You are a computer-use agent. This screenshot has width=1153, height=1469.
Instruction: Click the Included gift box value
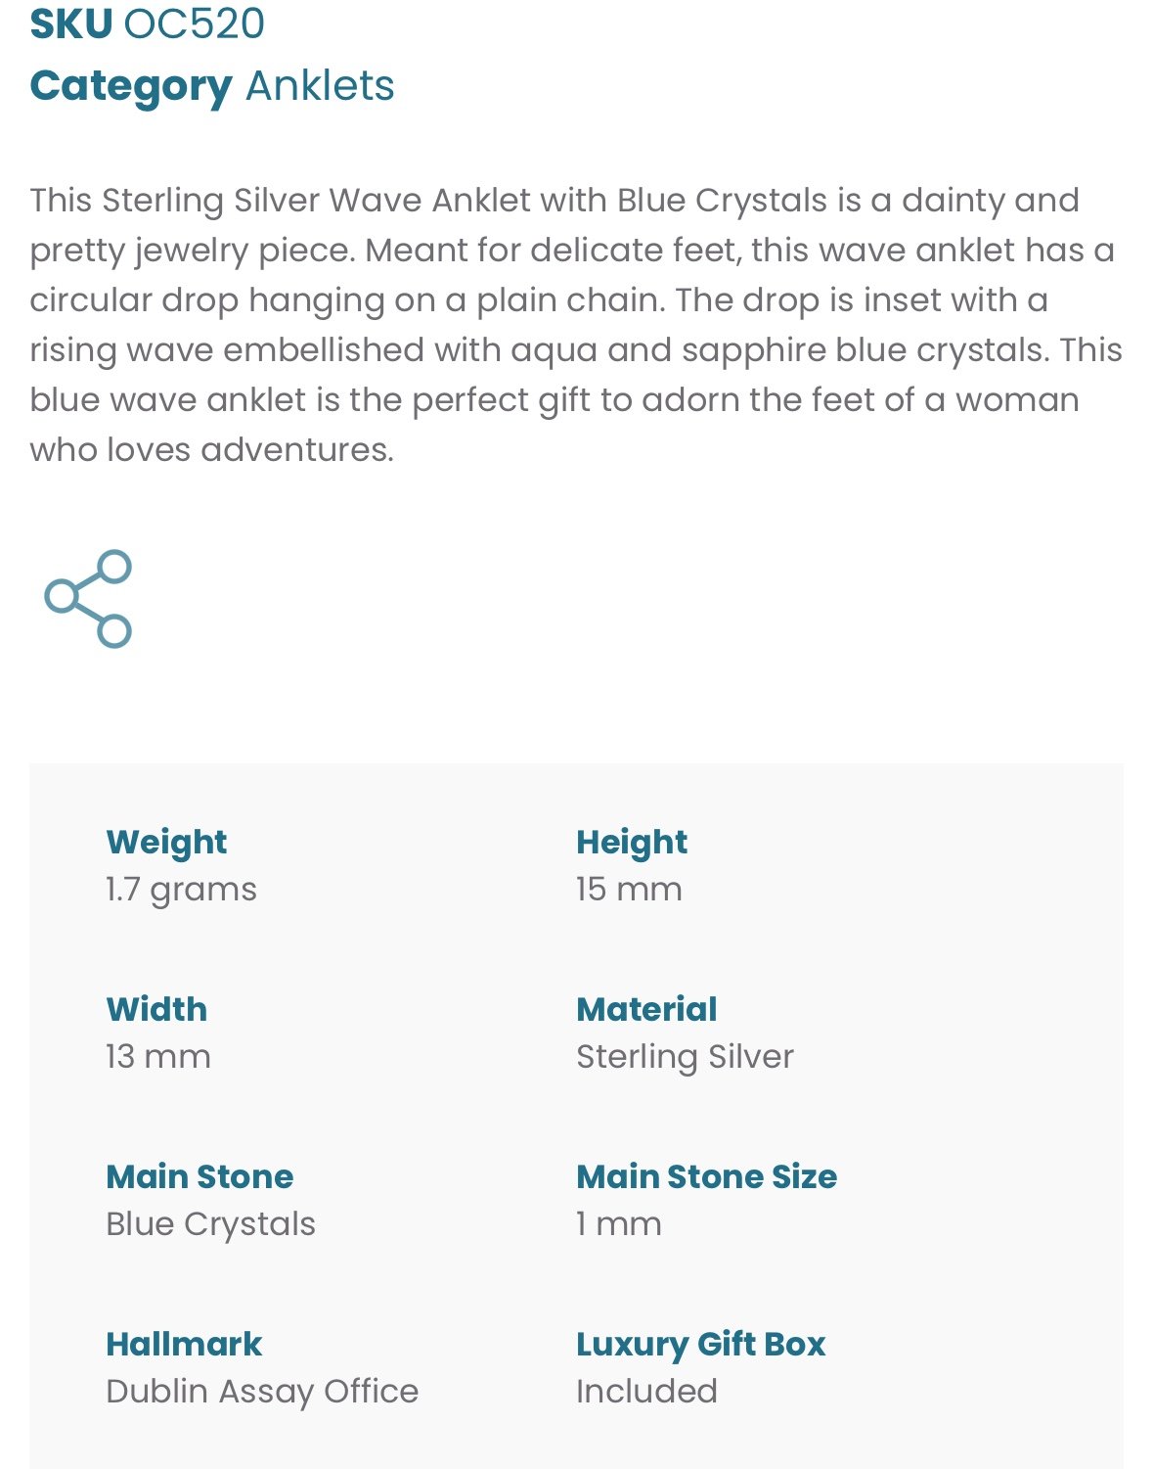(646, 1391)
